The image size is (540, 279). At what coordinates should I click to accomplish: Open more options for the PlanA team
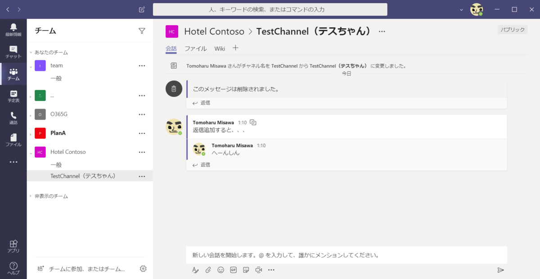tap(142, 133)
